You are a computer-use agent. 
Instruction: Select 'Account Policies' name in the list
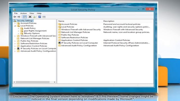point(69,24)
